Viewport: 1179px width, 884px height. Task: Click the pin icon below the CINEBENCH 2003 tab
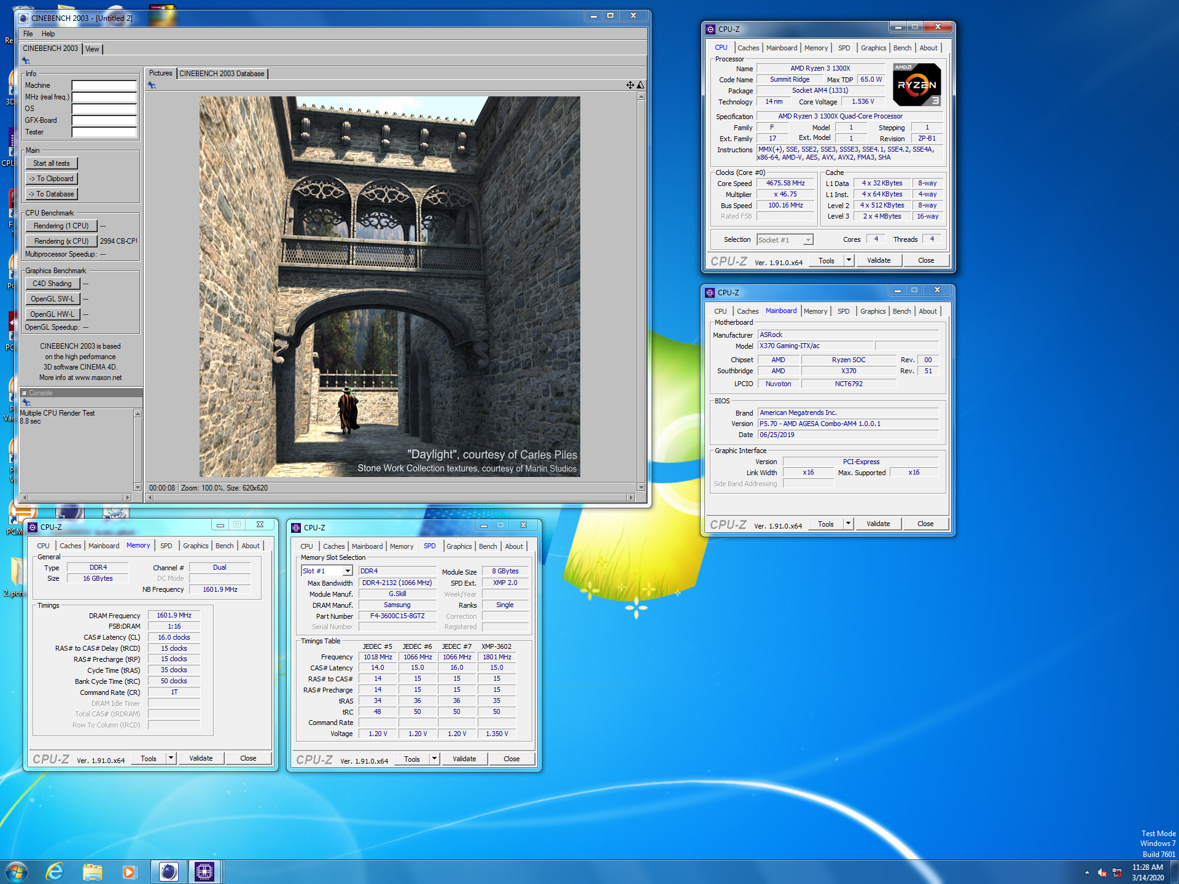[x=26, y=61]
